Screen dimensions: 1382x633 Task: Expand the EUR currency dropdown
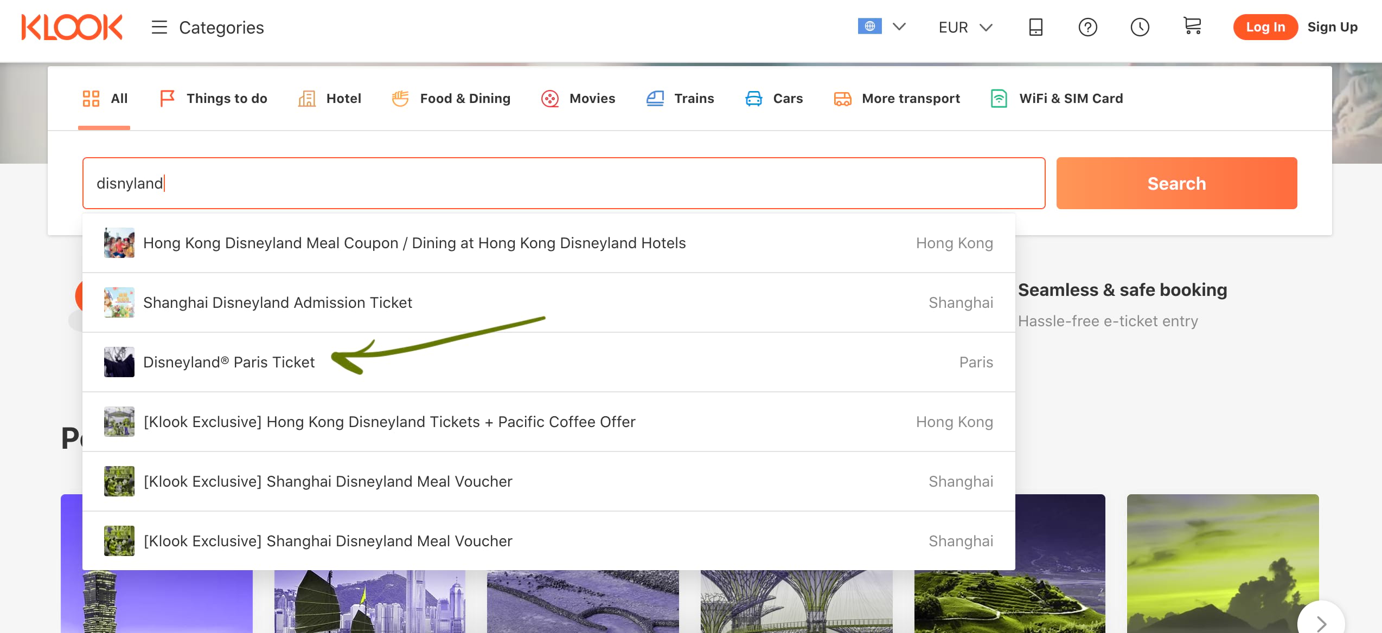click(965, 27)
